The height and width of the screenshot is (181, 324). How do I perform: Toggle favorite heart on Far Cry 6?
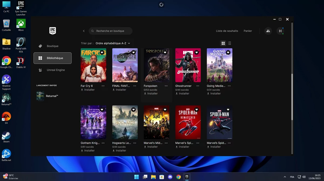(102, 52)
